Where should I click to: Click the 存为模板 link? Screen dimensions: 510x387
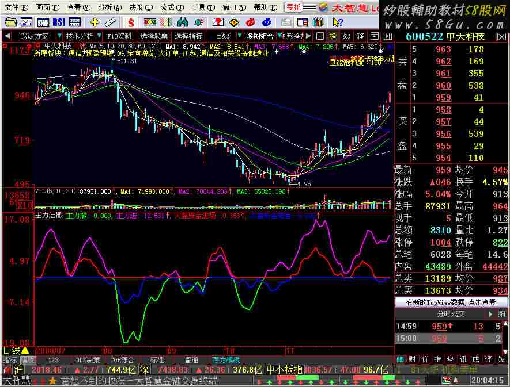coord(226,360)
